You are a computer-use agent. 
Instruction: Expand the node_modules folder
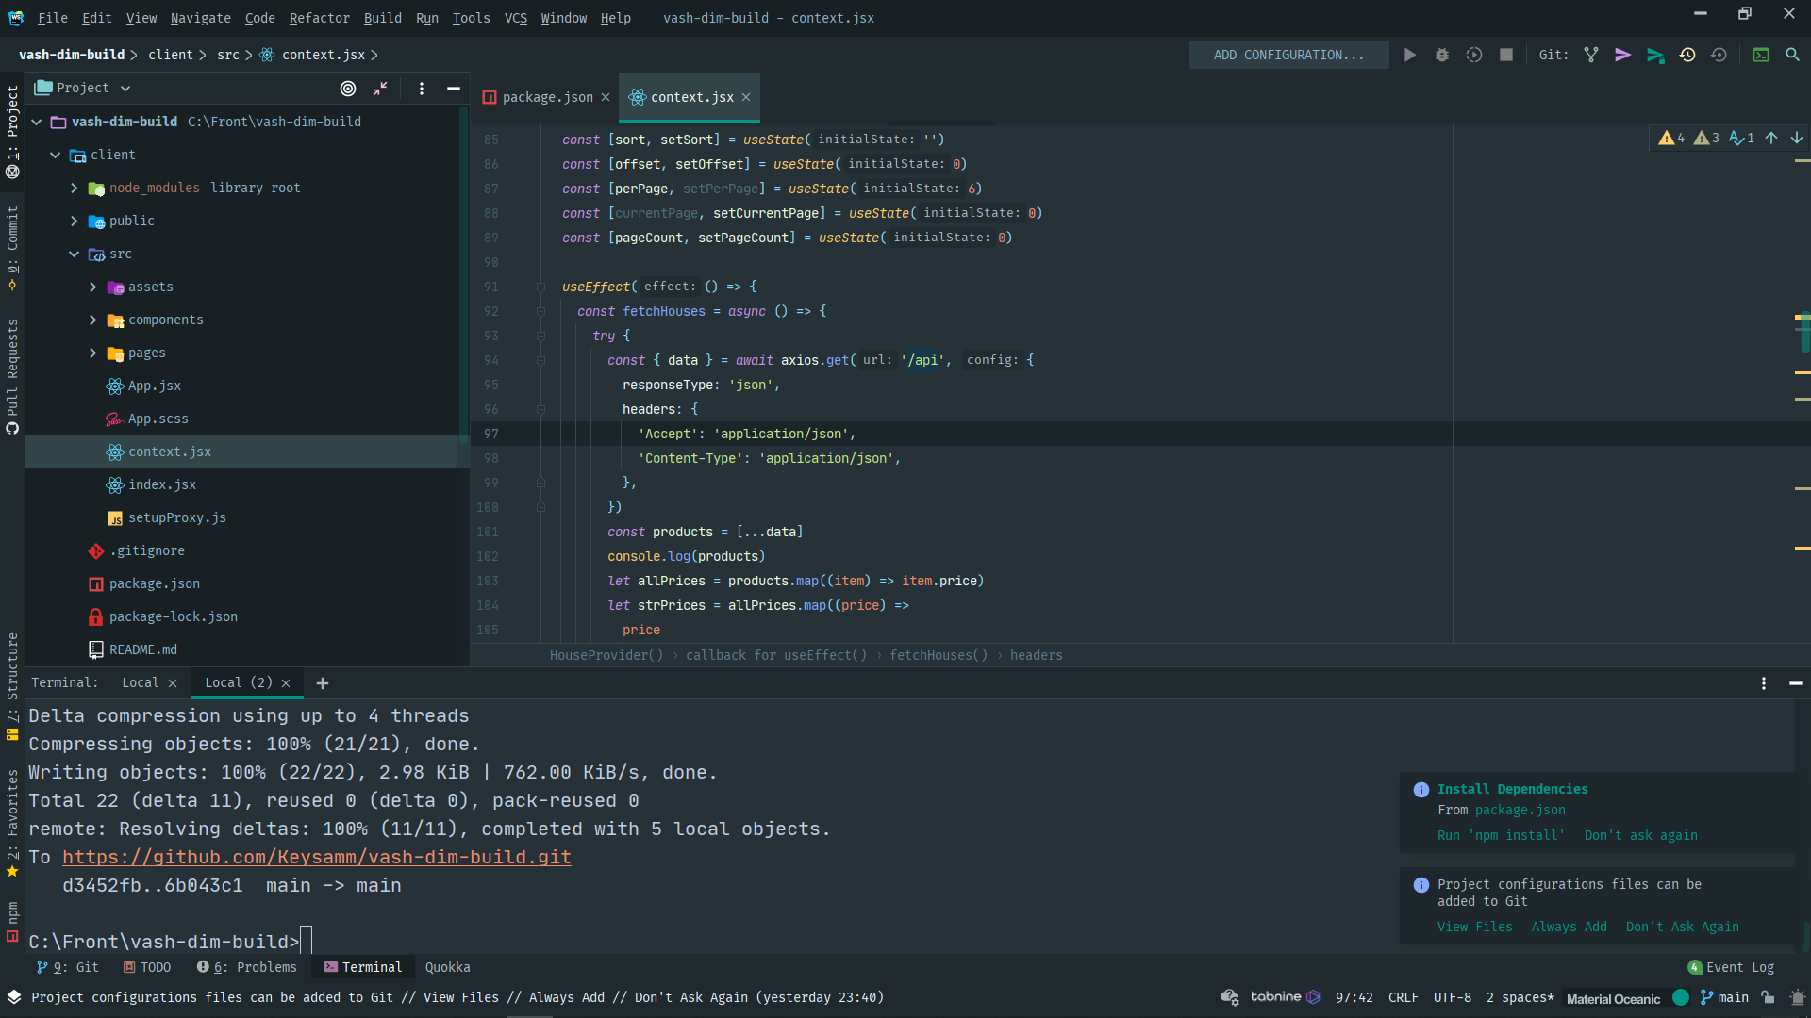click(x=75, y=188)
